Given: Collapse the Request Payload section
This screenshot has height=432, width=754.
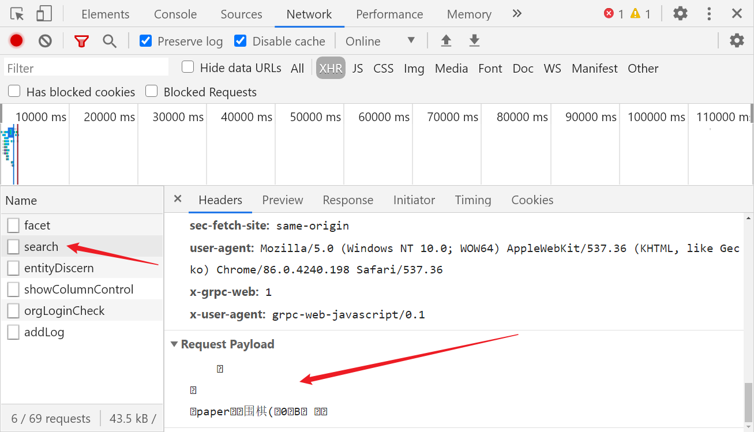Looking at the screenshot, I should 174,344.
